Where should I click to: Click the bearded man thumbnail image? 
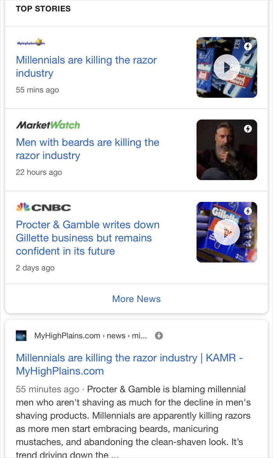pos(227,150)
